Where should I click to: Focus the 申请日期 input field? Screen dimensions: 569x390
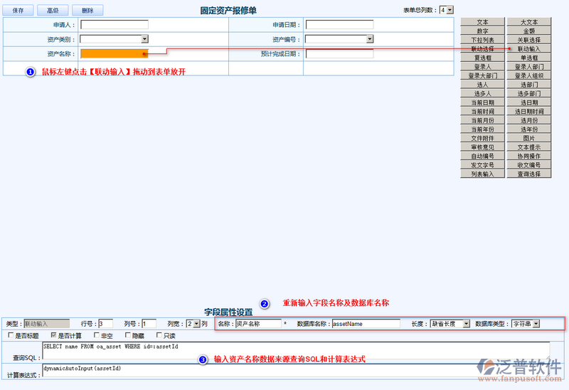pyautogui.click(x=340, y=25)
